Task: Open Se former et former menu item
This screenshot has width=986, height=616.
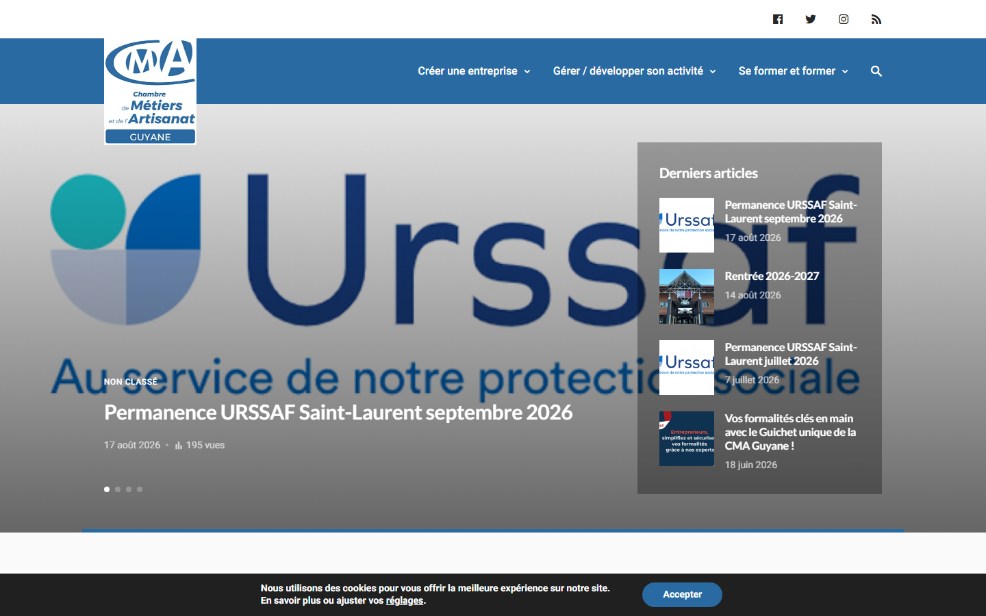Action: (787, 71)
